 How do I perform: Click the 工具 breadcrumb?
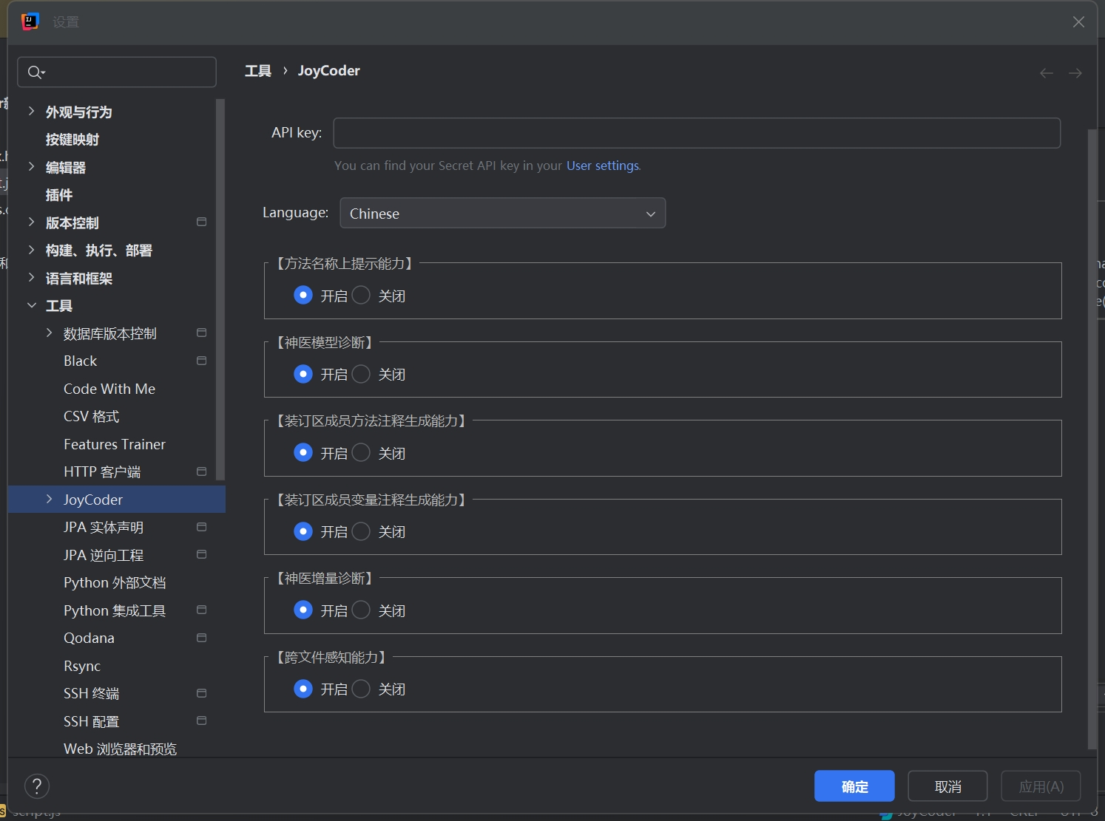258,71
